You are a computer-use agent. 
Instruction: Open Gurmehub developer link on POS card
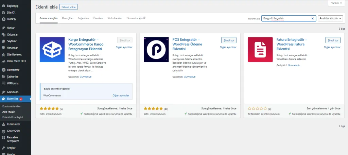click(190, 77)
